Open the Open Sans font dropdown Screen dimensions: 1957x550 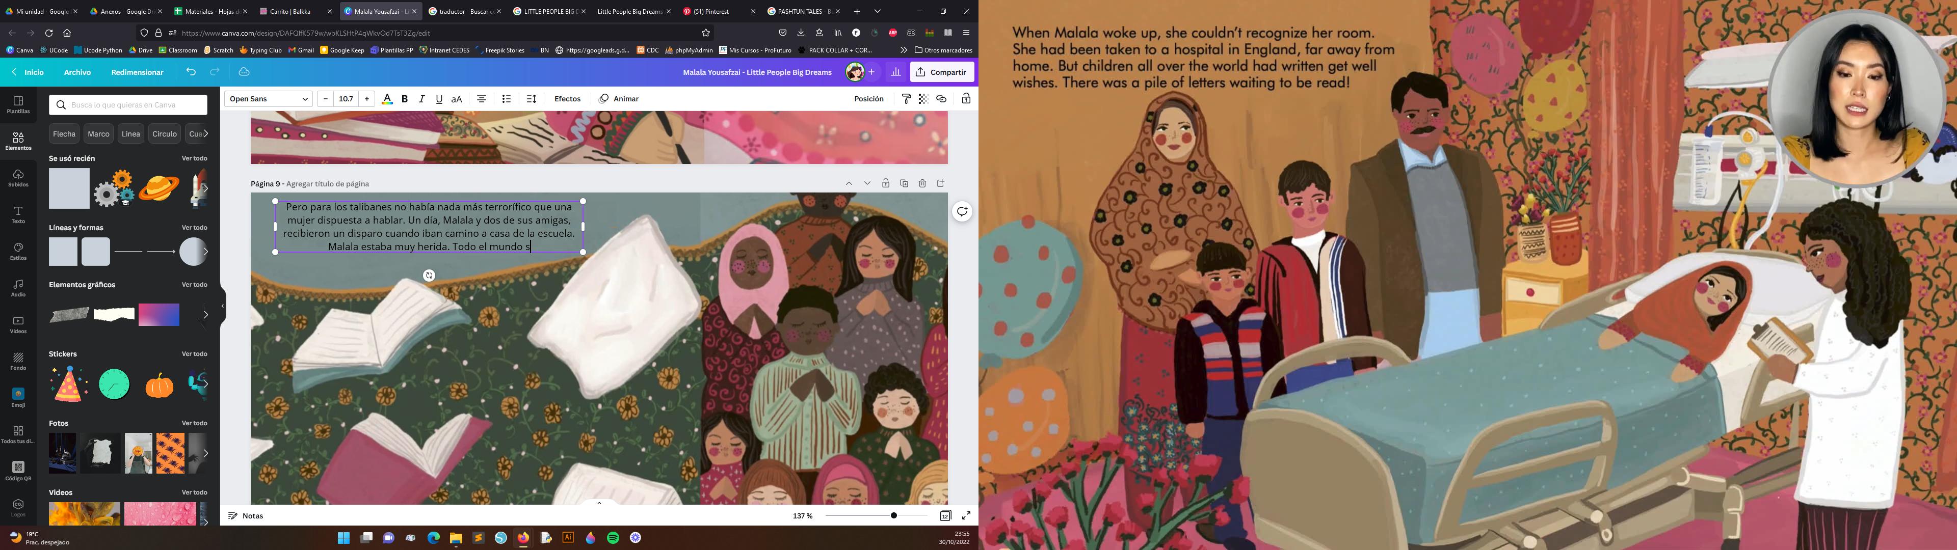[x=268, y=99]
